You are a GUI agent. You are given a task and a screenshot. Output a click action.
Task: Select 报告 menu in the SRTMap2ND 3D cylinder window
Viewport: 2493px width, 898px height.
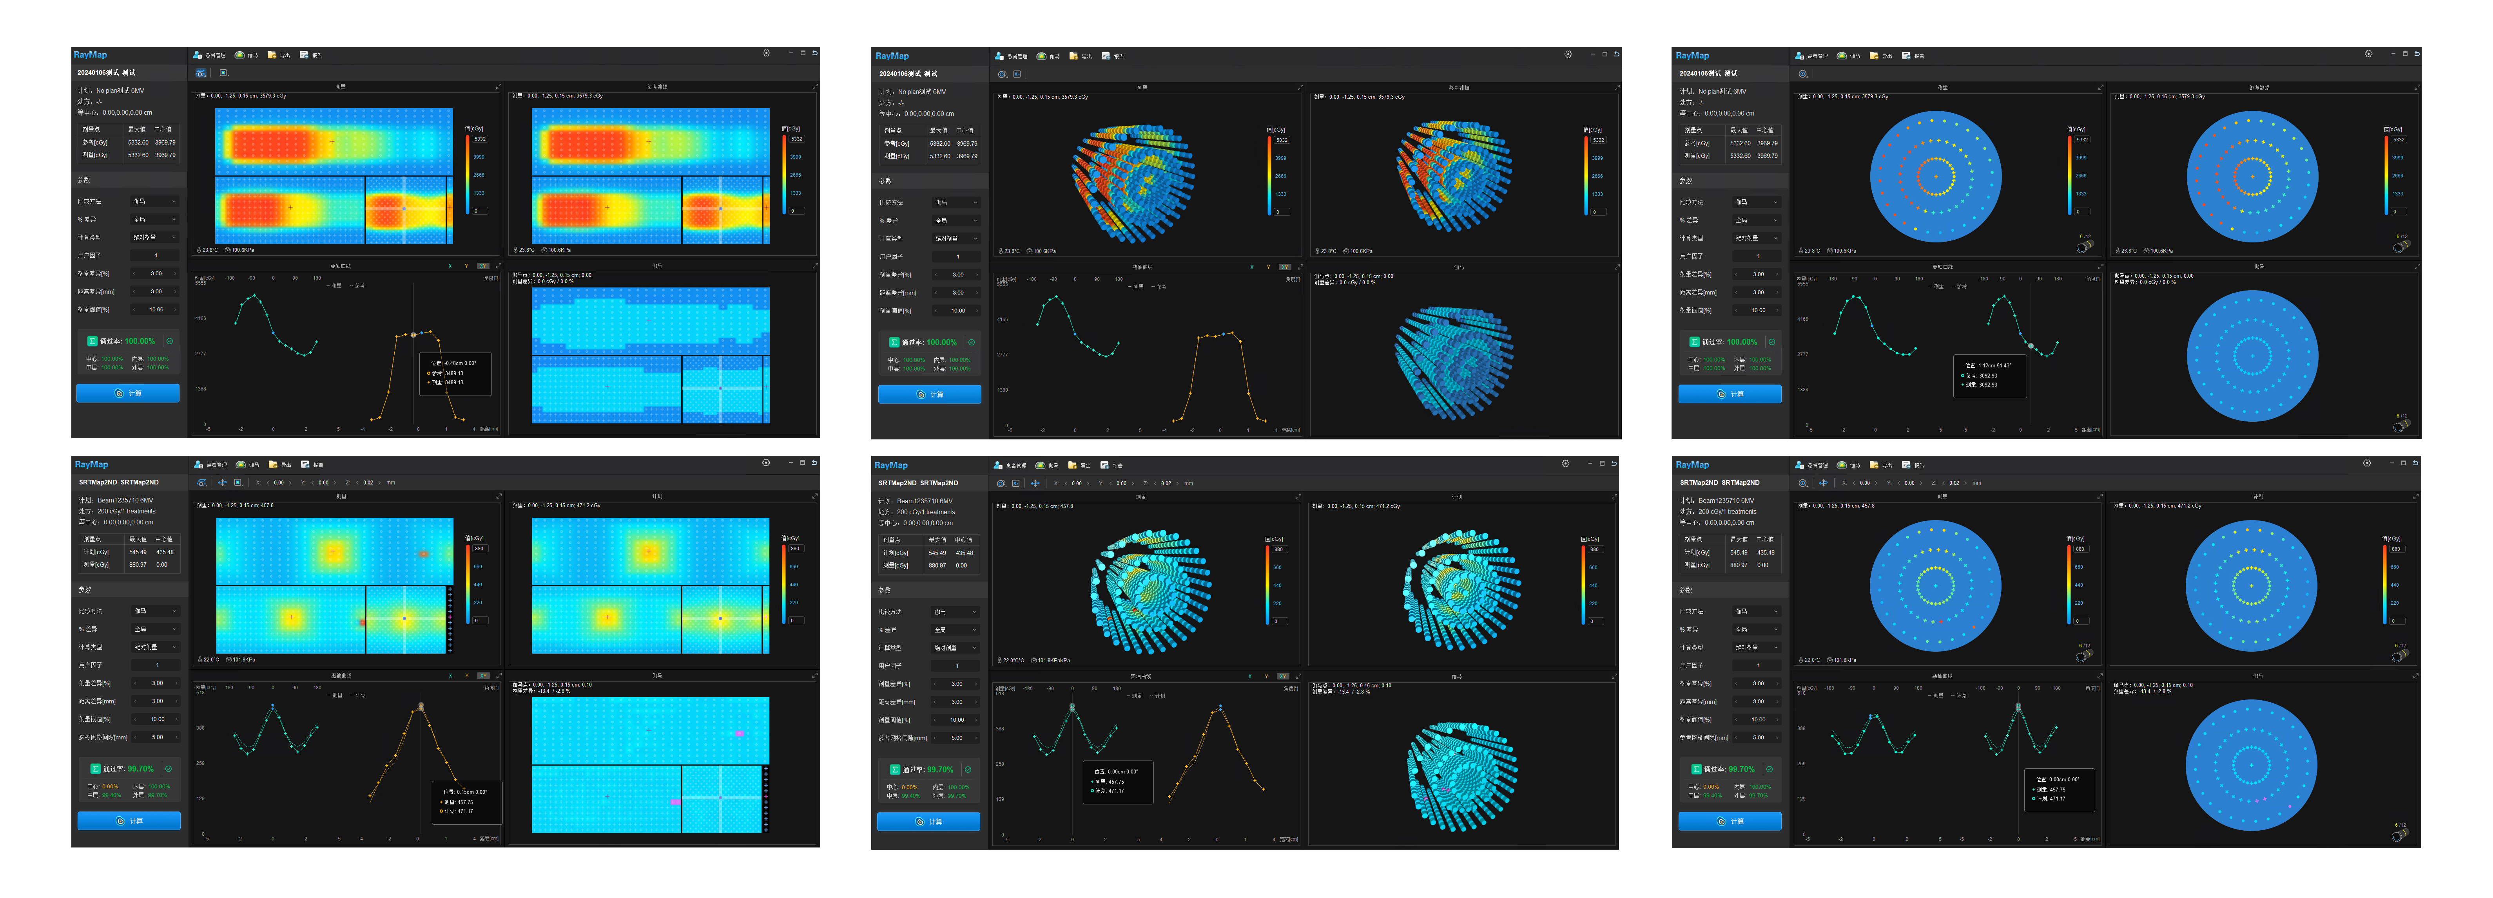(1111, 465)
